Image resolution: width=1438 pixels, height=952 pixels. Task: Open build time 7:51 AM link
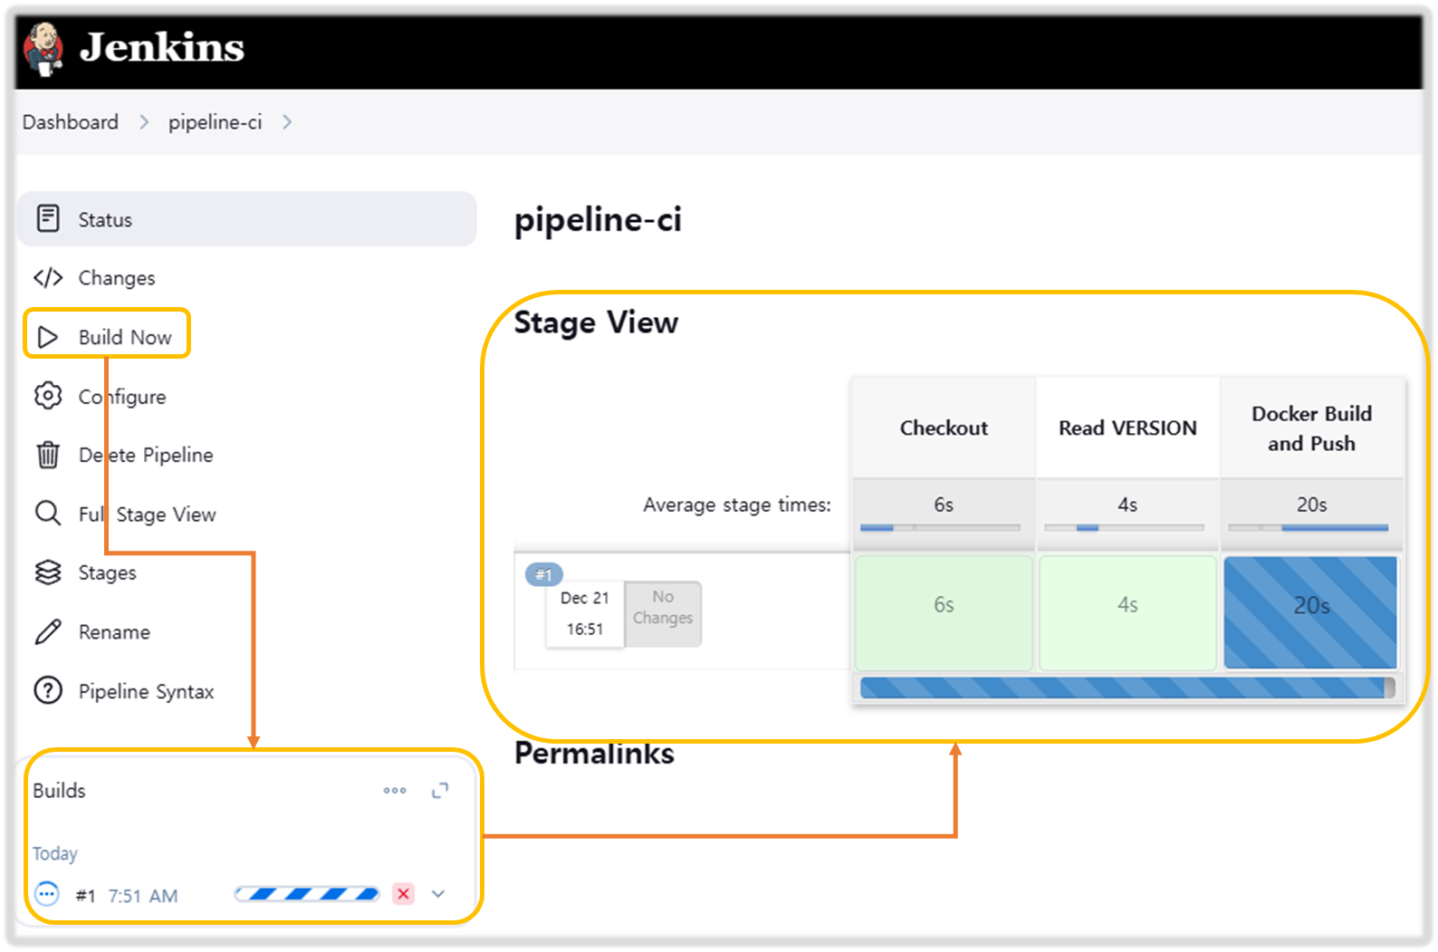click(x=143, y=896)
